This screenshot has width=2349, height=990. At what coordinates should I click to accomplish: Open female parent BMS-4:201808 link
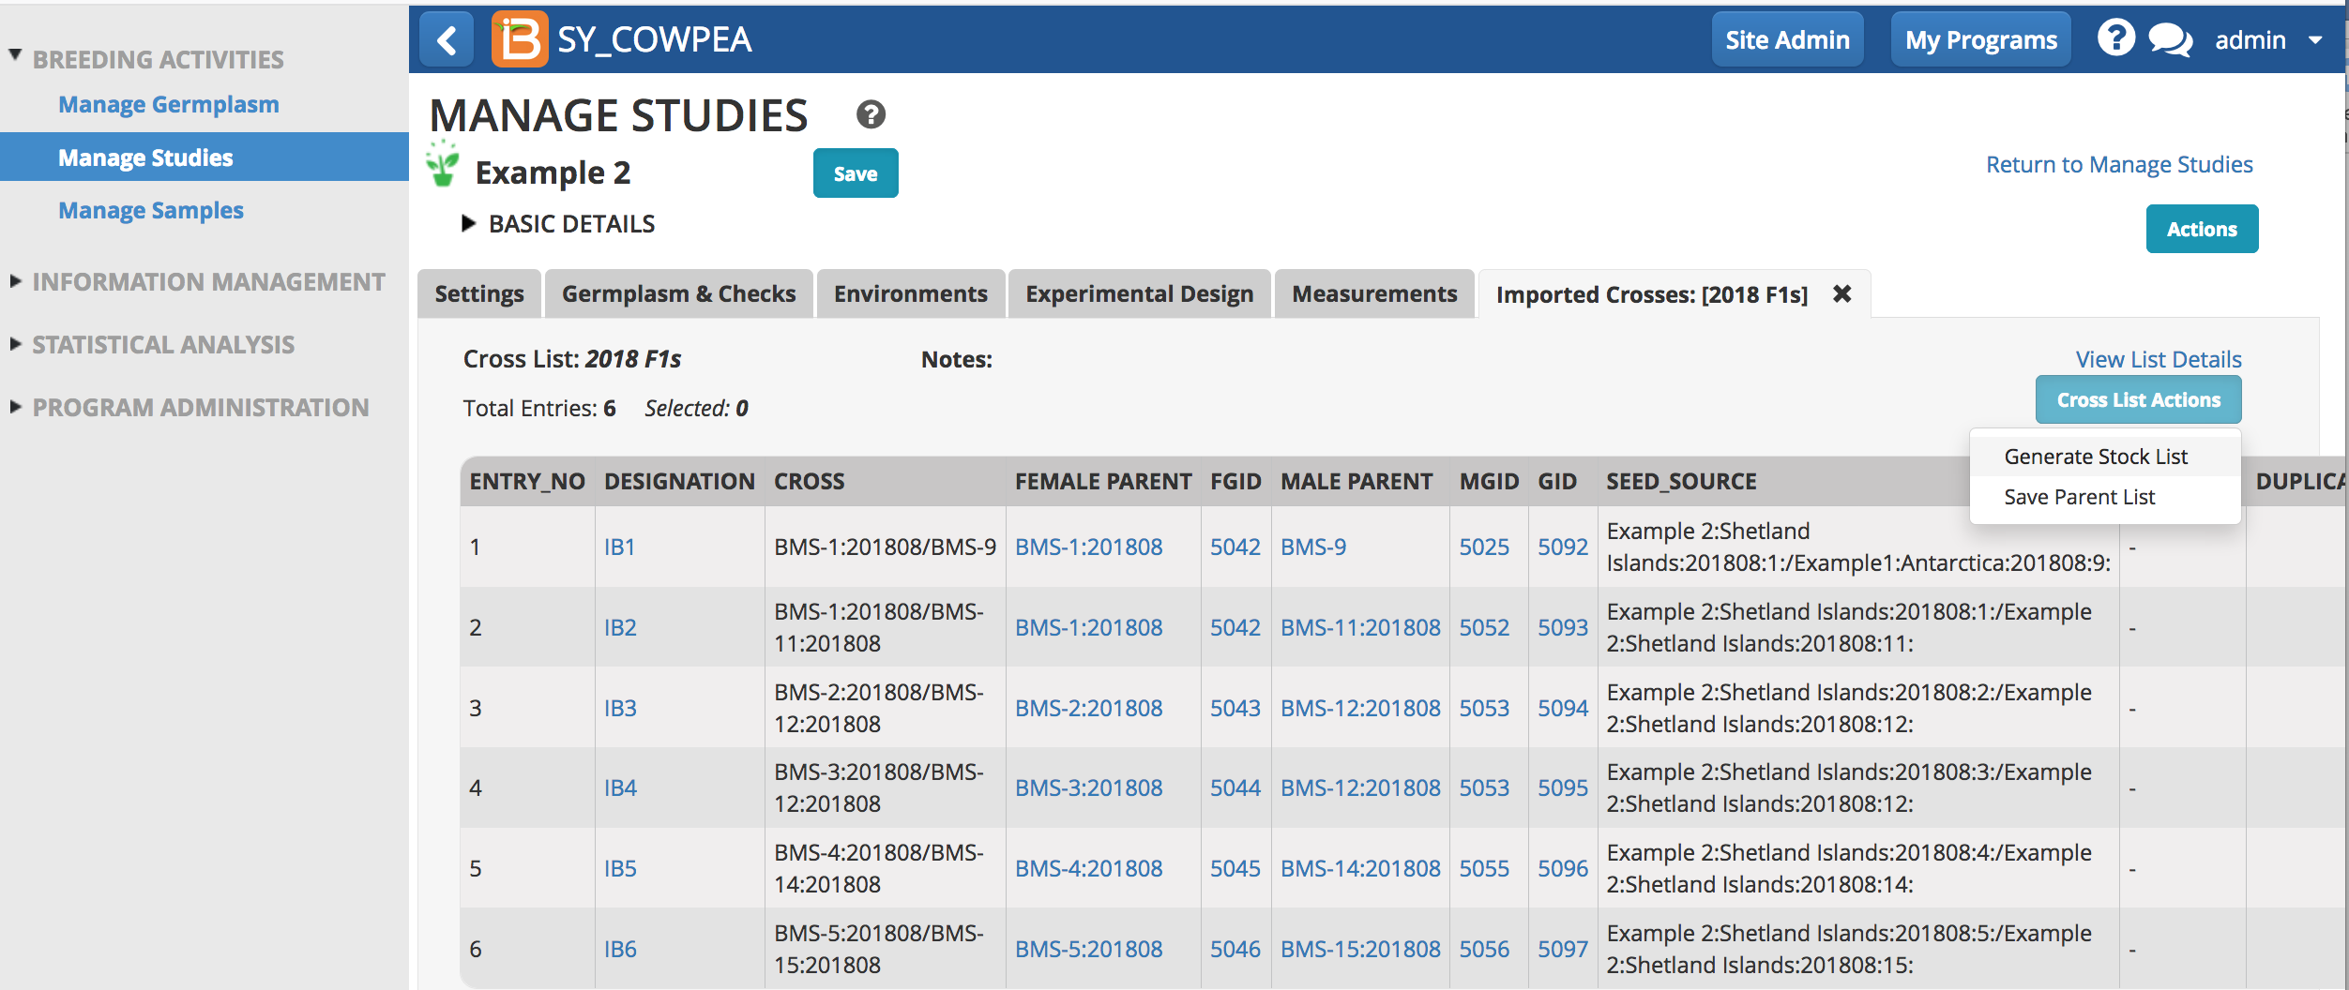pyautogui.click(x=1088, y=868)
